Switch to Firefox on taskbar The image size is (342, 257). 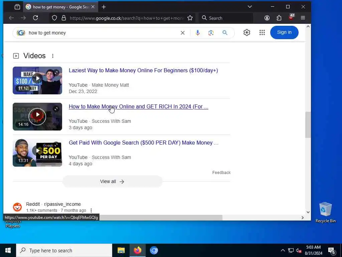coord(138,250)
